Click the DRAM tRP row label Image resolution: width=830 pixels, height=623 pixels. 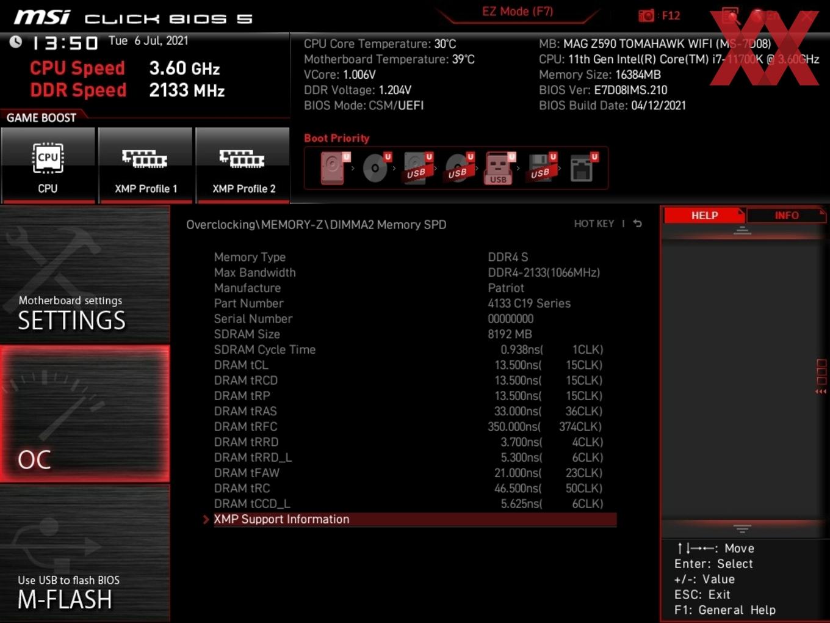242,396
